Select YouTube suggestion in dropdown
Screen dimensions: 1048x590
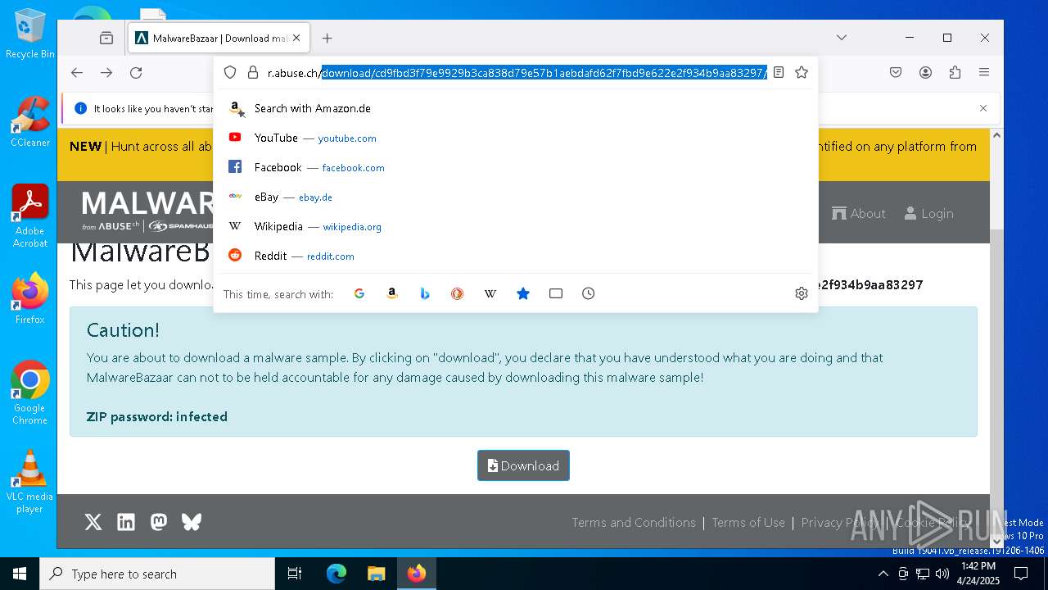tap(516, 138)
